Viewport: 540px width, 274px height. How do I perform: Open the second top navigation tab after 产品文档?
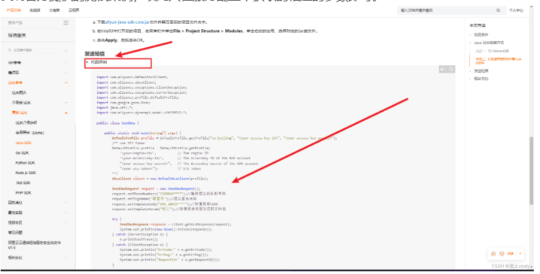pyautogui.click(x=35, y=11)
